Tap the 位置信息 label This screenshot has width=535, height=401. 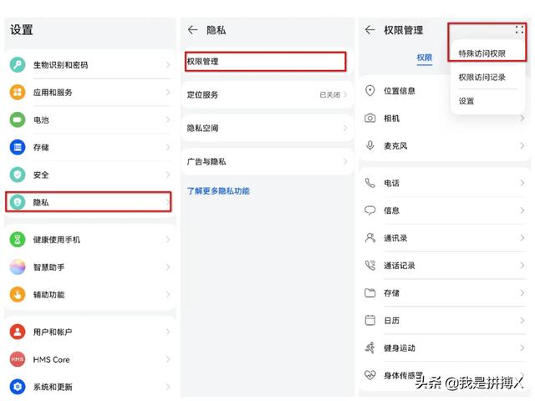tap(400, 91)
